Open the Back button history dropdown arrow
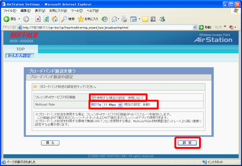 [x=19, y=19]
